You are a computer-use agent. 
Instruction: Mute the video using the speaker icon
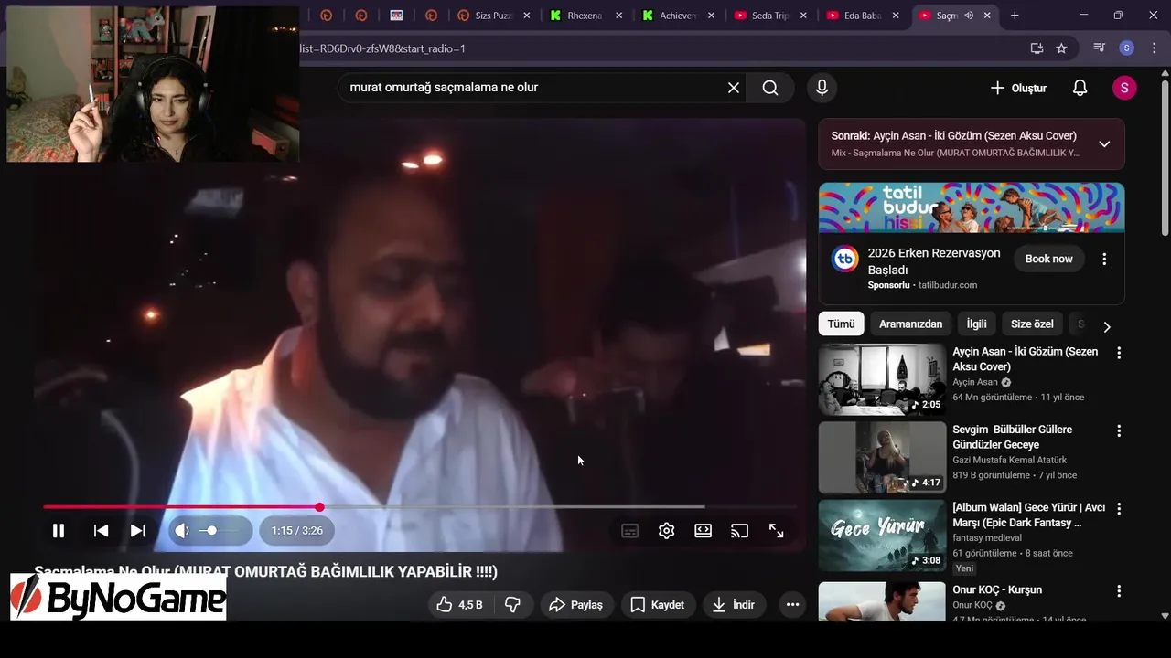(182, 531)
